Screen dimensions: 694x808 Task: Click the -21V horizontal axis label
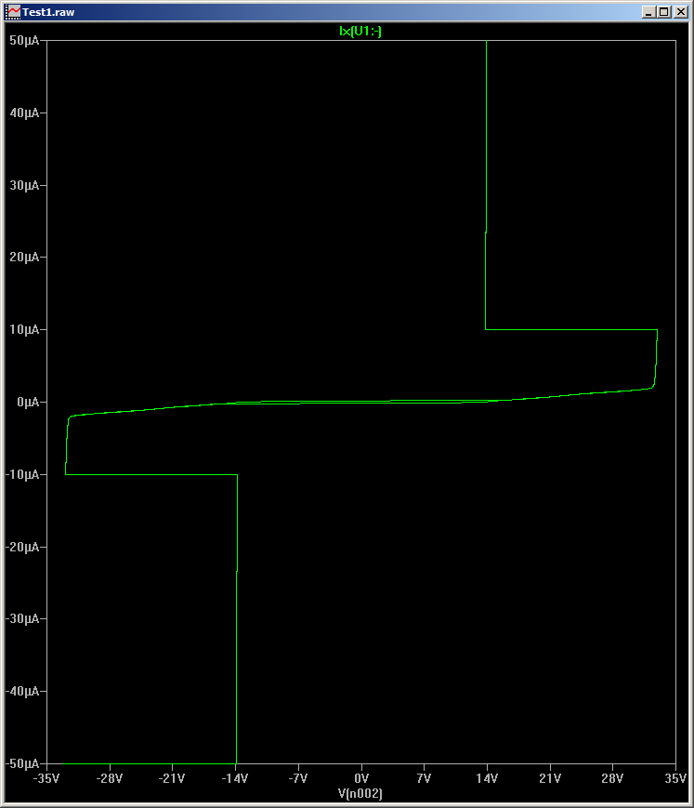172,778
